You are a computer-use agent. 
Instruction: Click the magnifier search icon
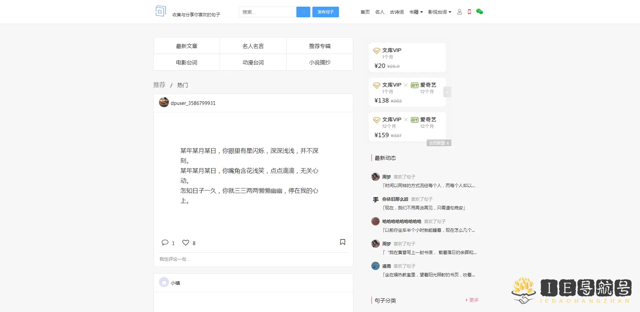(x=303, y=12)
